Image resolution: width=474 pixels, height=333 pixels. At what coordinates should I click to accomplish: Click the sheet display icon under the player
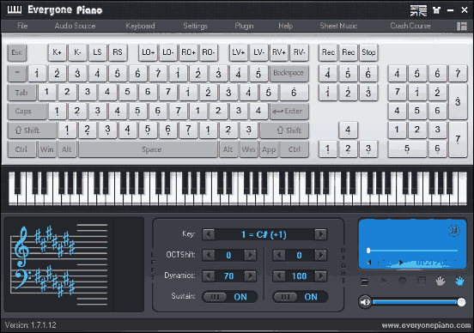coord(422,281)
